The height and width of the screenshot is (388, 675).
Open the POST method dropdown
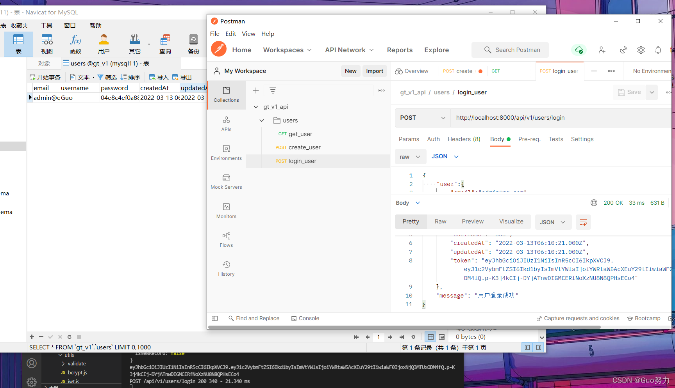point(423,118)
